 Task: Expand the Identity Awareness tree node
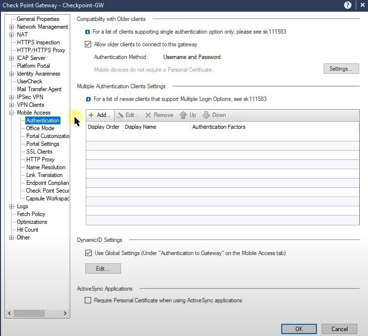[11, 74]
